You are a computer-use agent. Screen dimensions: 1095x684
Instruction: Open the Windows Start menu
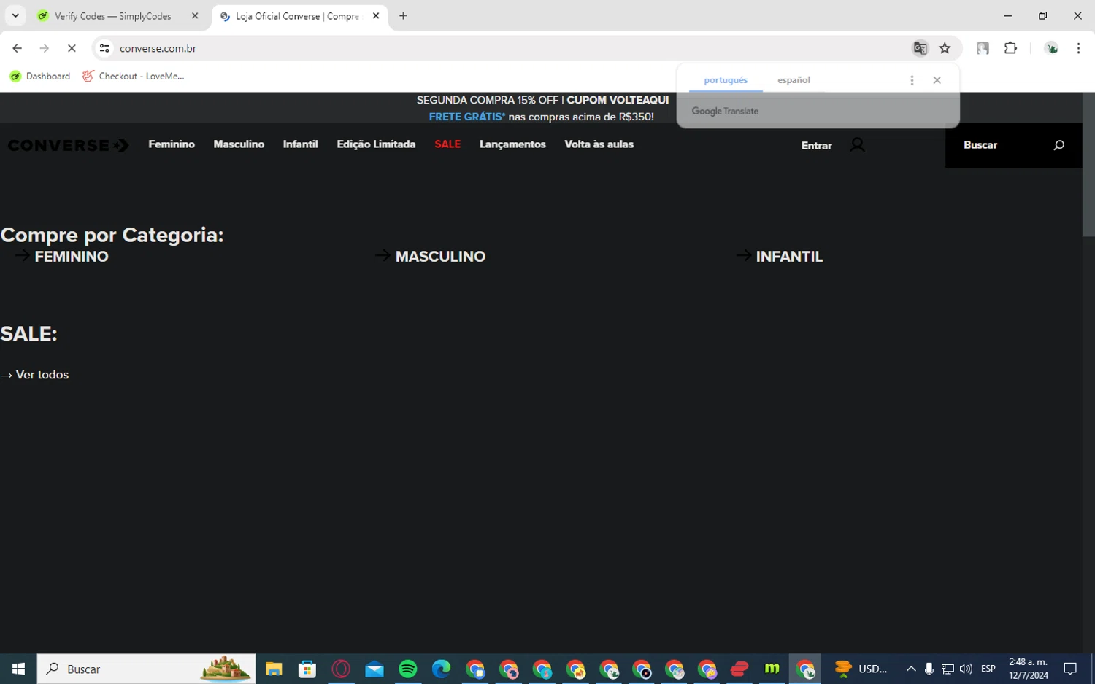(x=18, y=669)
